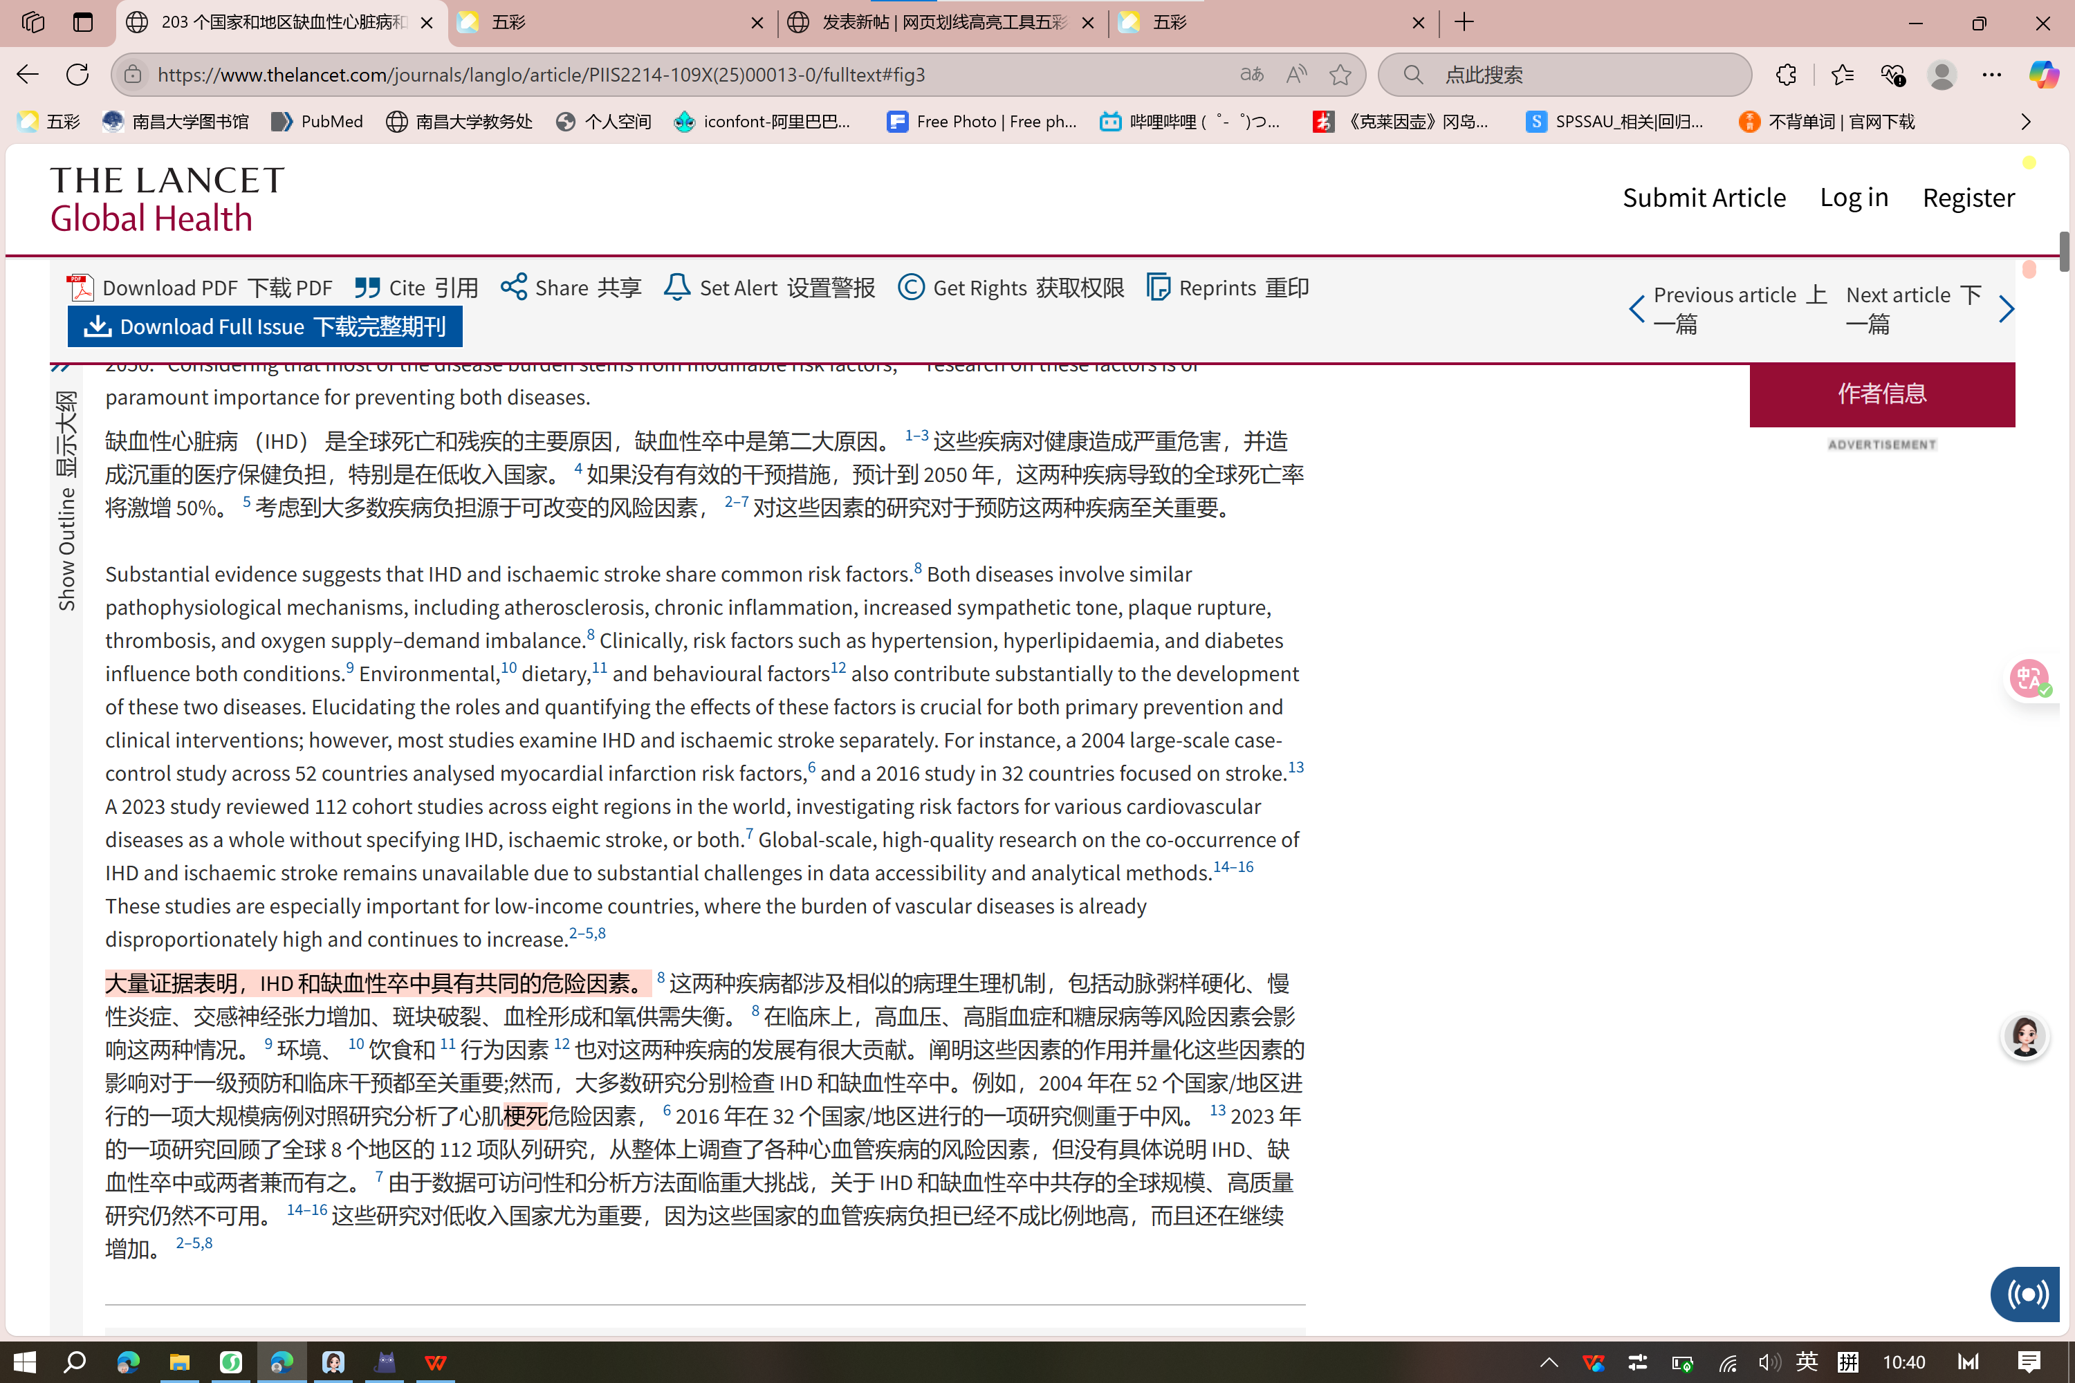Open the notification center icon
The width and height of the screenshot is (2075, 1383).
2029,1363
